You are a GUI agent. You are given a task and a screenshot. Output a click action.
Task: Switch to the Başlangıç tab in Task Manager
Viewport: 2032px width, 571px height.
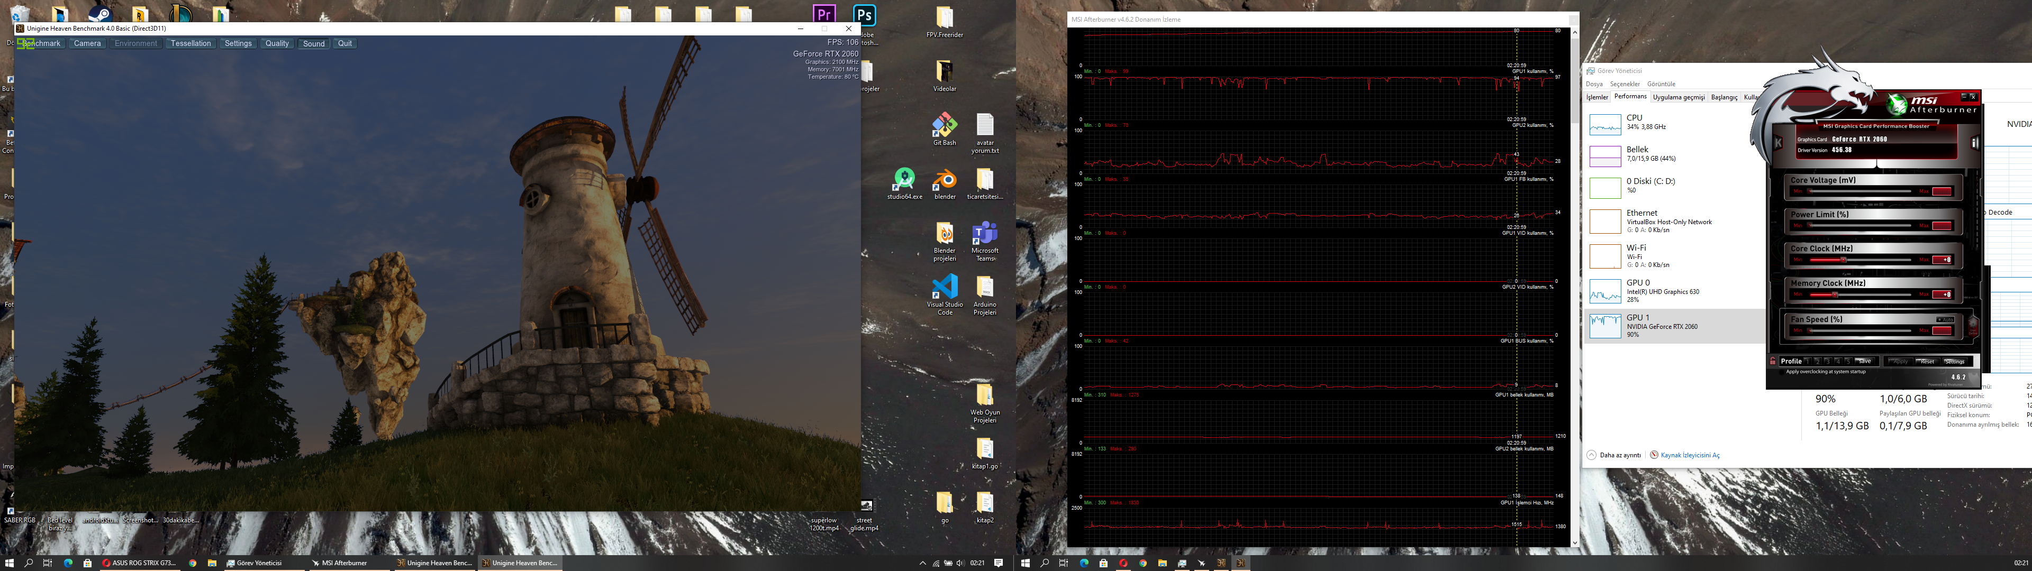point(1723,97)
